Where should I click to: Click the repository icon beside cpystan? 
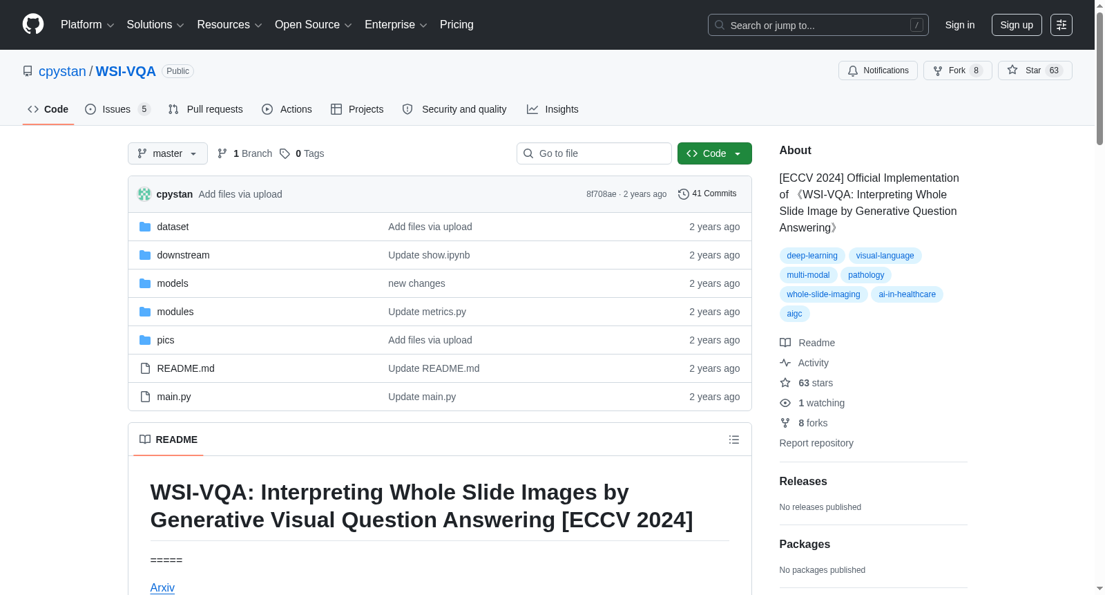pos(28,71)
